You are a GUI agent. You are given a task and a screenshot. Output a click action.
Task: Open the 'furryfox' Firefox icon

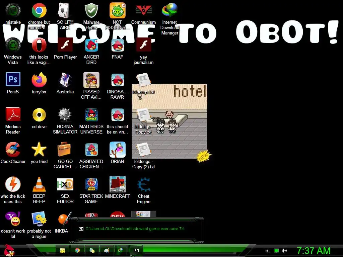point(39,80)
